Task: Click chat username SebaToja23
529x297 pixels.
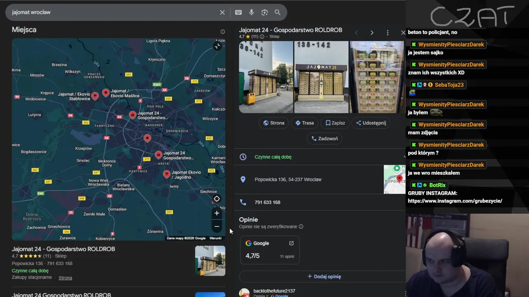Action: pyautogui.click(x=449, y=85)
